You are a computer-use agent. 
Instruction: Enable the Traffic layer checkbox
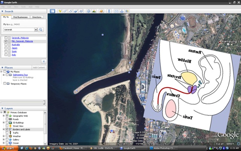click(x=7, y=133)
